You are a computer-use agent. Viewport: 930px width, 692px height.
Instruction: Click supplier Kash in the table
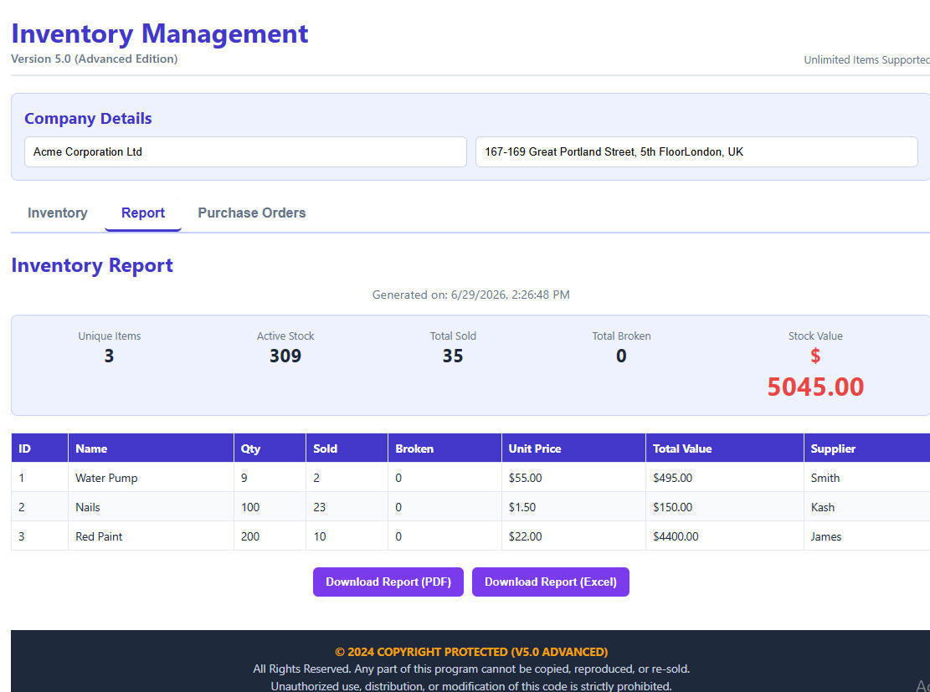click(866, 507)
